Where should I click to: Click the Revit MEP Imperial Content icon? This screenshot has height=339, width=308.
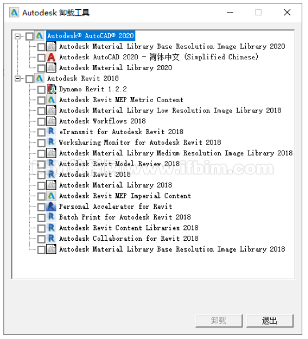pos(51,196)
